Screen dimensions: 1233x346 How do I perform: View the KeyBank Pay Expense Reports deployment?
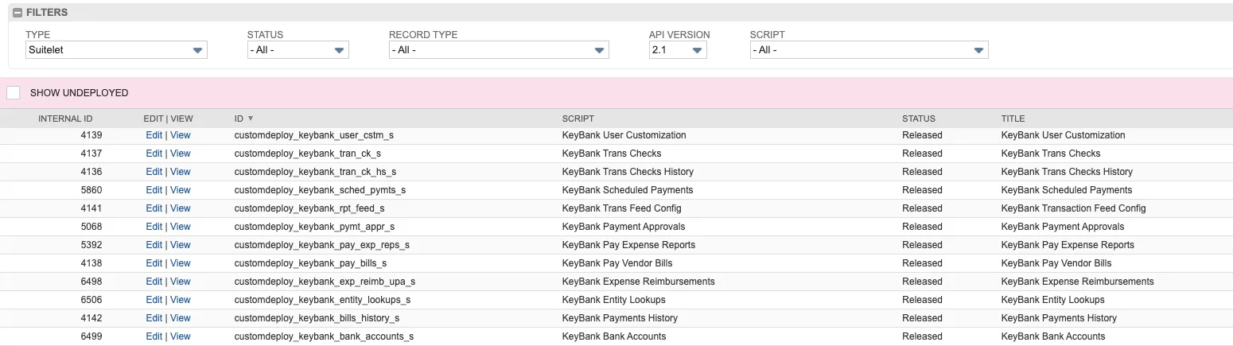pos(181,245)
